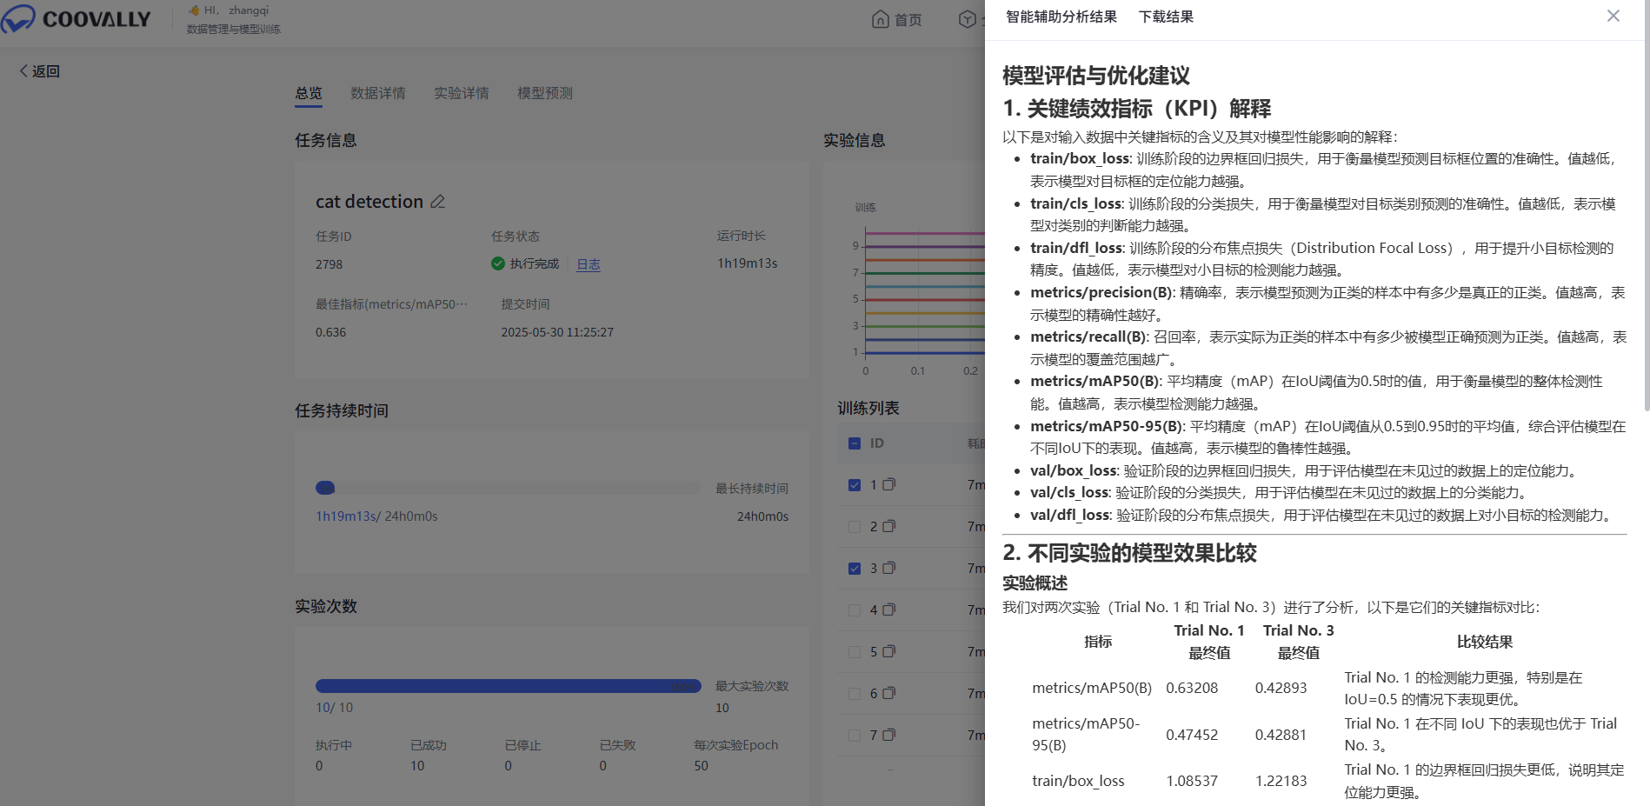Open the 日志 log link
1650x806 pixels.
click(x=589, y=264)
